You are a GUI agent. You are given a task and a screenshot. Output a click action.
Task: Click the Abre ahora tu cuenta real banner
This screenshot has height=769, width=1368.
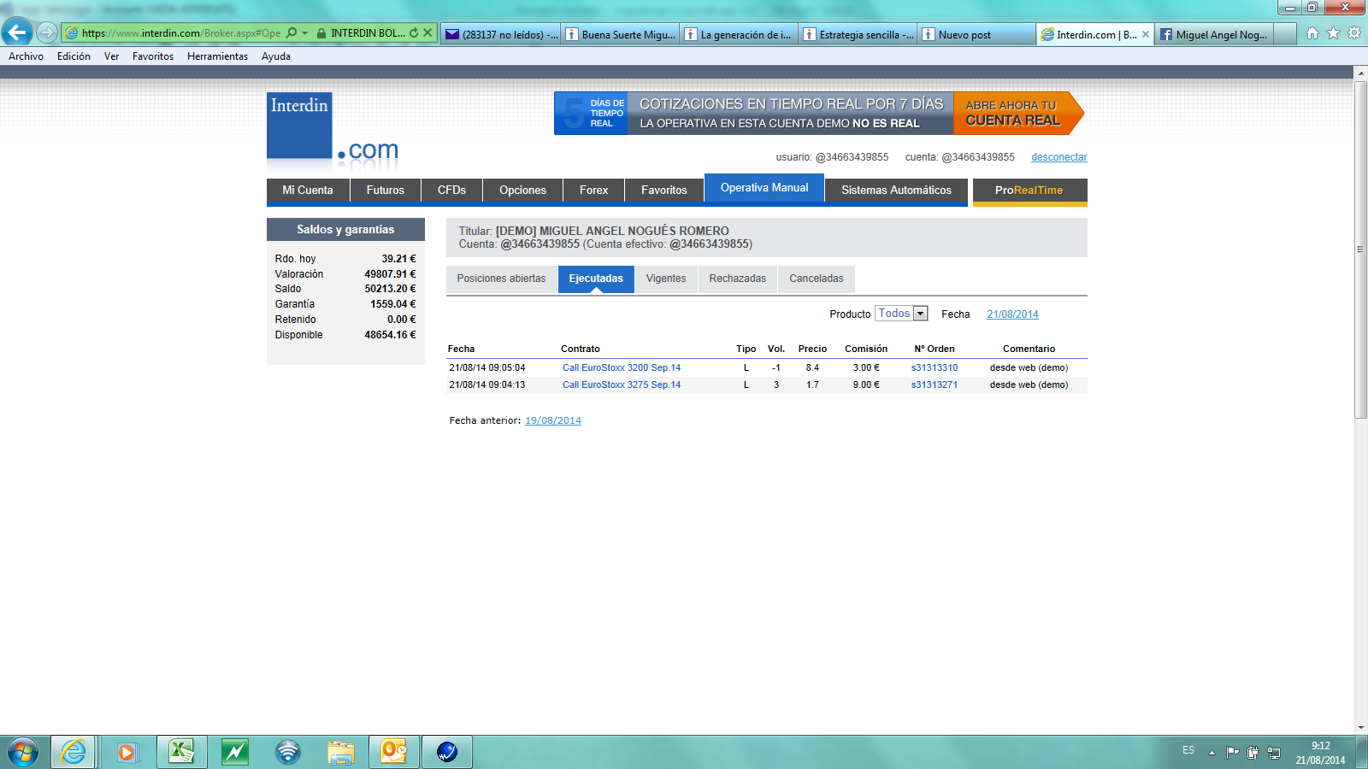coord(1018,113)
